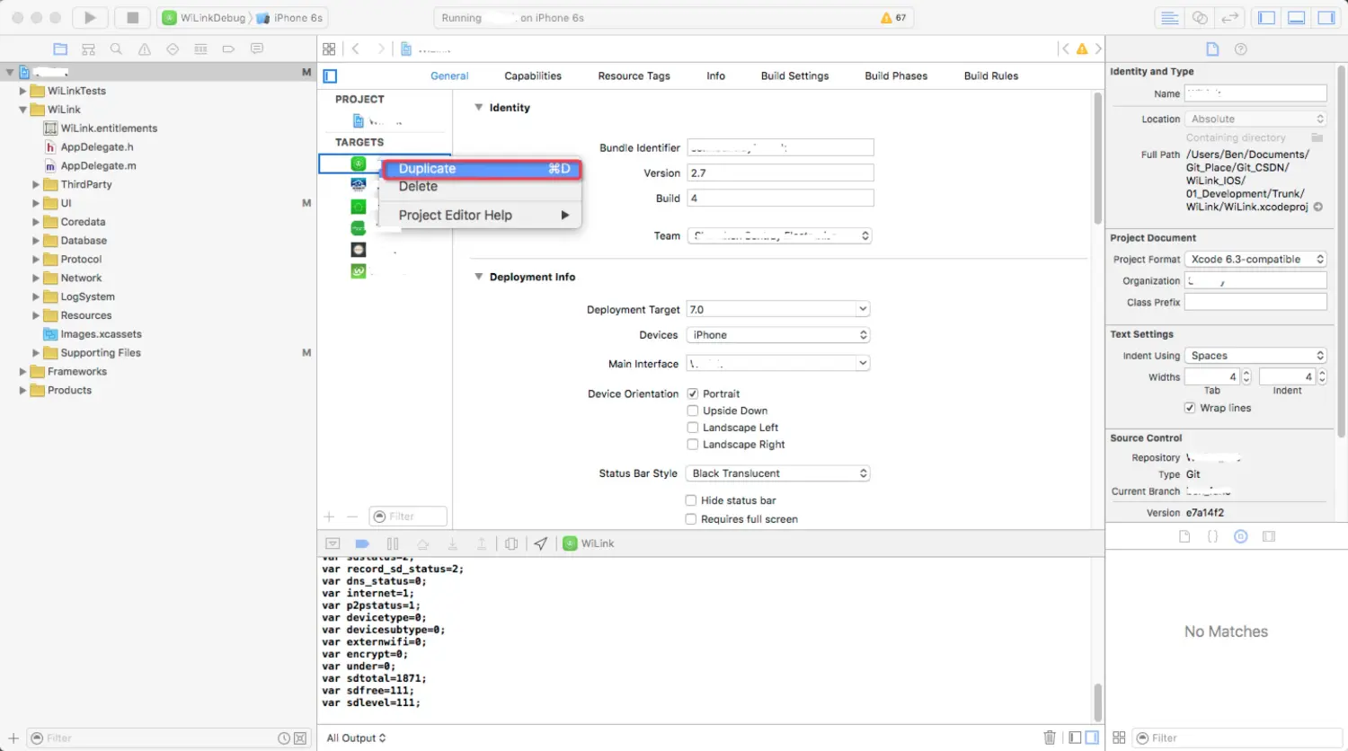Click the Class Prefix text field
This screenshot has width=1348, height=751.
click(1255, 303)
